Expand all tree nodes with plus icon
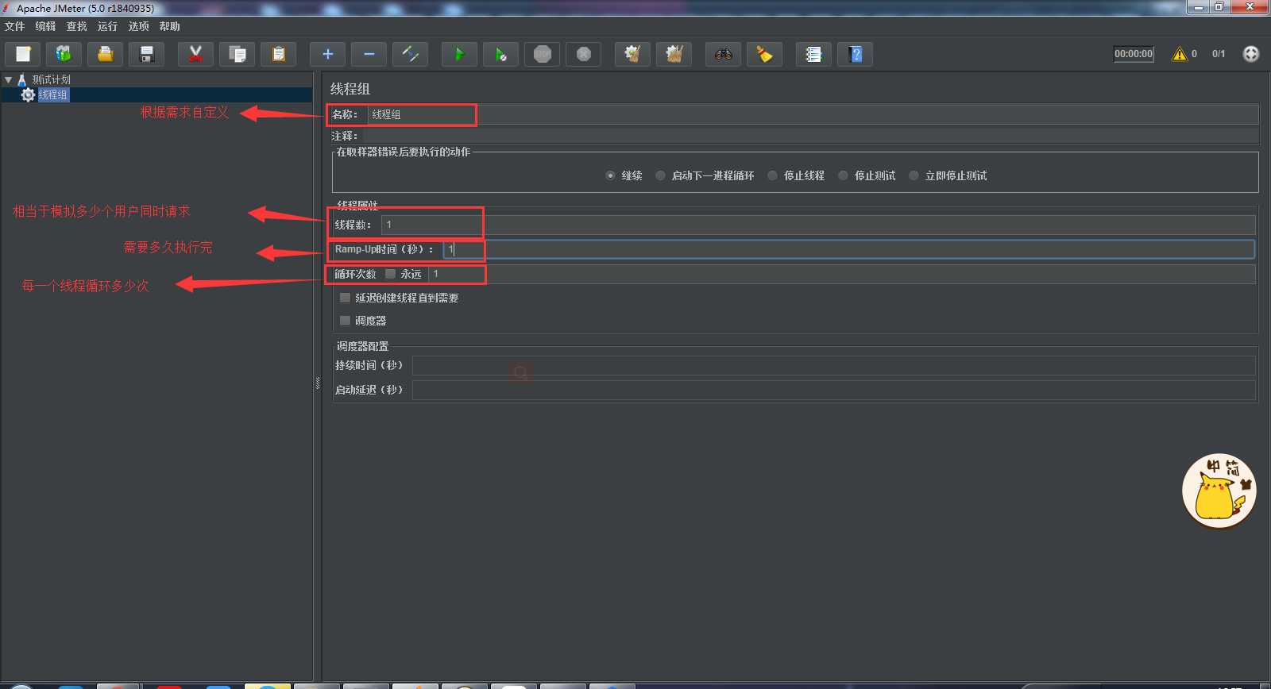1271x689 pixels. pos(327,54)
